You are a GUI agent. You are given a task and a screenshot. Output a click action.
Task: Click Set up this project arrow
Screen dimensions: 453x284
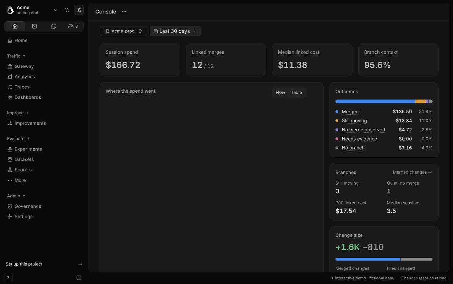pyautogui.click(x=80, y=264)
